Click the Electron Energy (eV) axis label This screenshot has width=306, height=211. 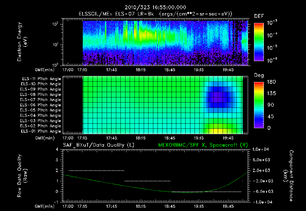pyautogui.click(x=22, y=42)
